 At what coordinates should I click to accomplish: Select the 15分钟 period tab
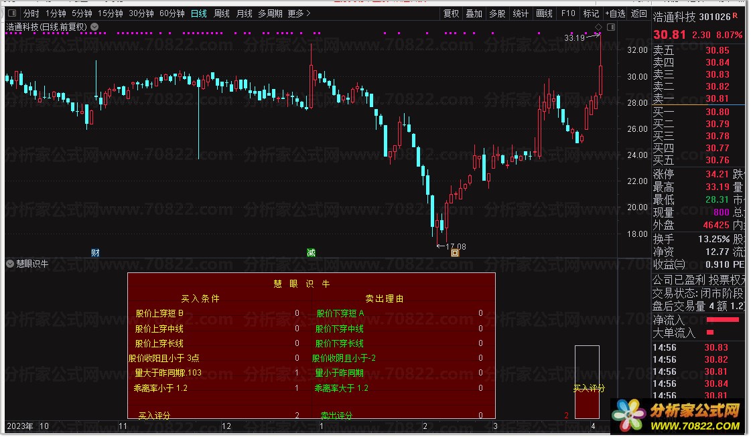(110, 13)
